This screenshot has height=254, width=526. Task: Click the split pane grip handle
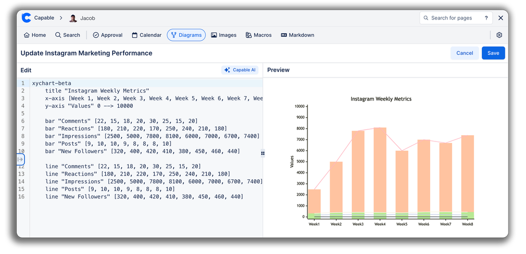click(x=263, y=153)
